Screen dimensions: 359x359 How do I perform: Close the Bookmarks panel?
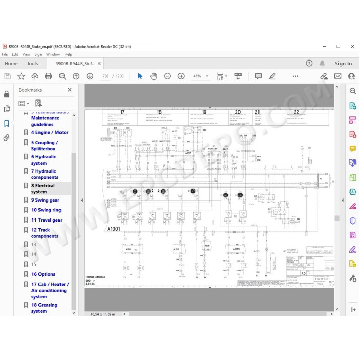pyautogui.click(x=70, y=90)
